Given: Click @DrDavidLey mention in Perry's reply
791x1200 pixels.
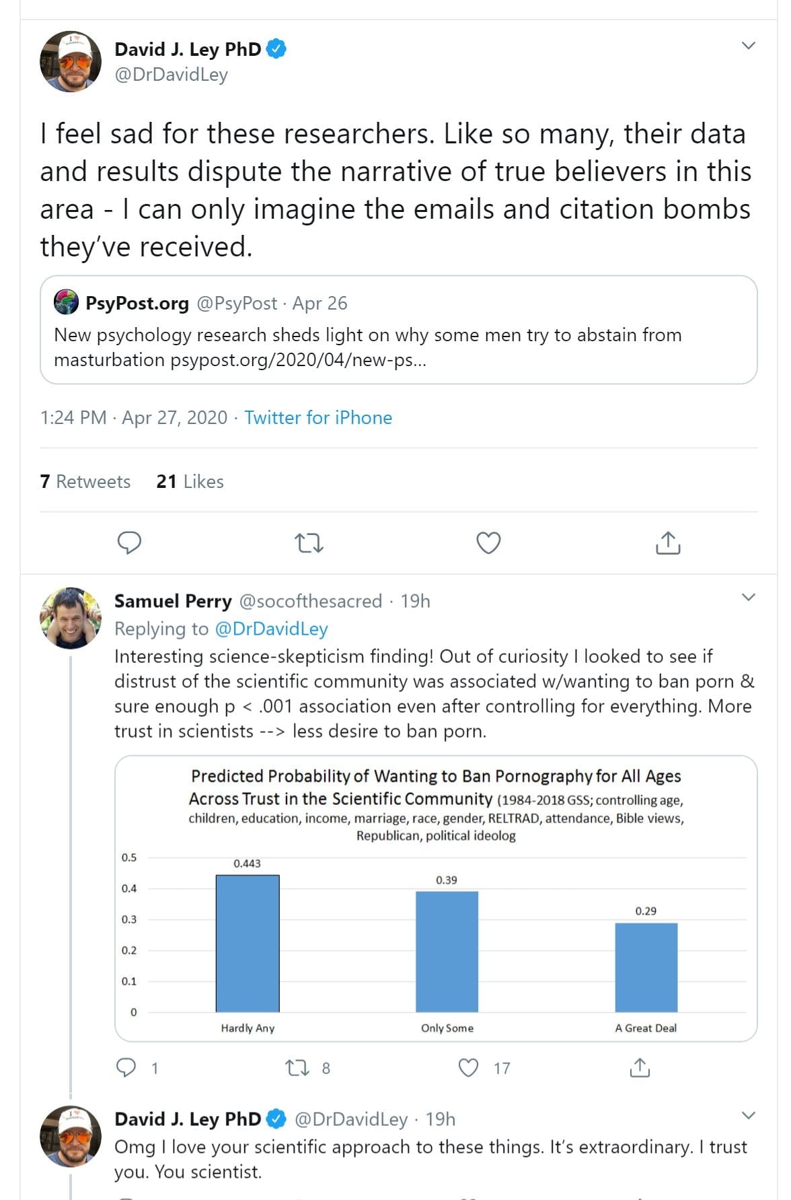Looking at the screenshot, I should tap(271, 629).
